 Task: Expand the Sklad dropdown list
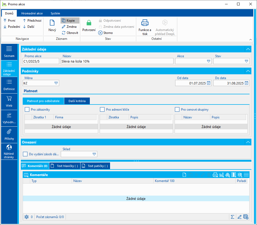94,154
